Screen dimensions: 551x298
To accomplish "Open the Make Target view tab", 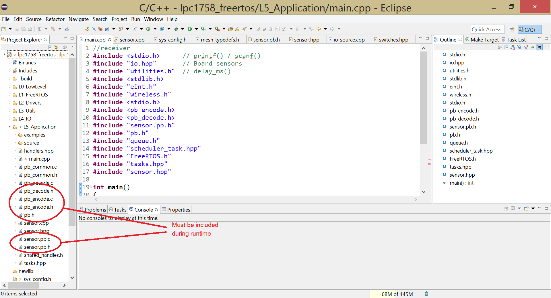I will (x=482, y=40).
